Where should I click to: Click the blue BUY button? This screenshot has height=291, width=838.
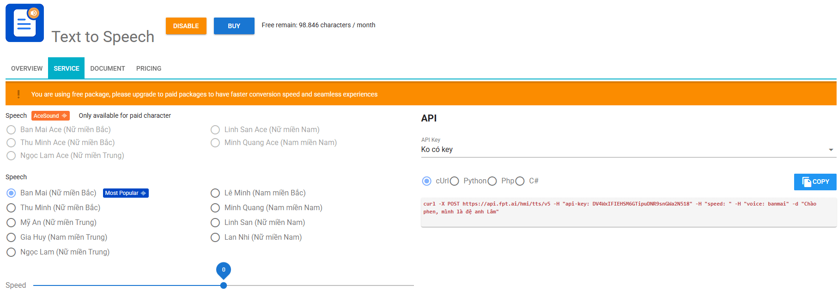coord(234,26)
